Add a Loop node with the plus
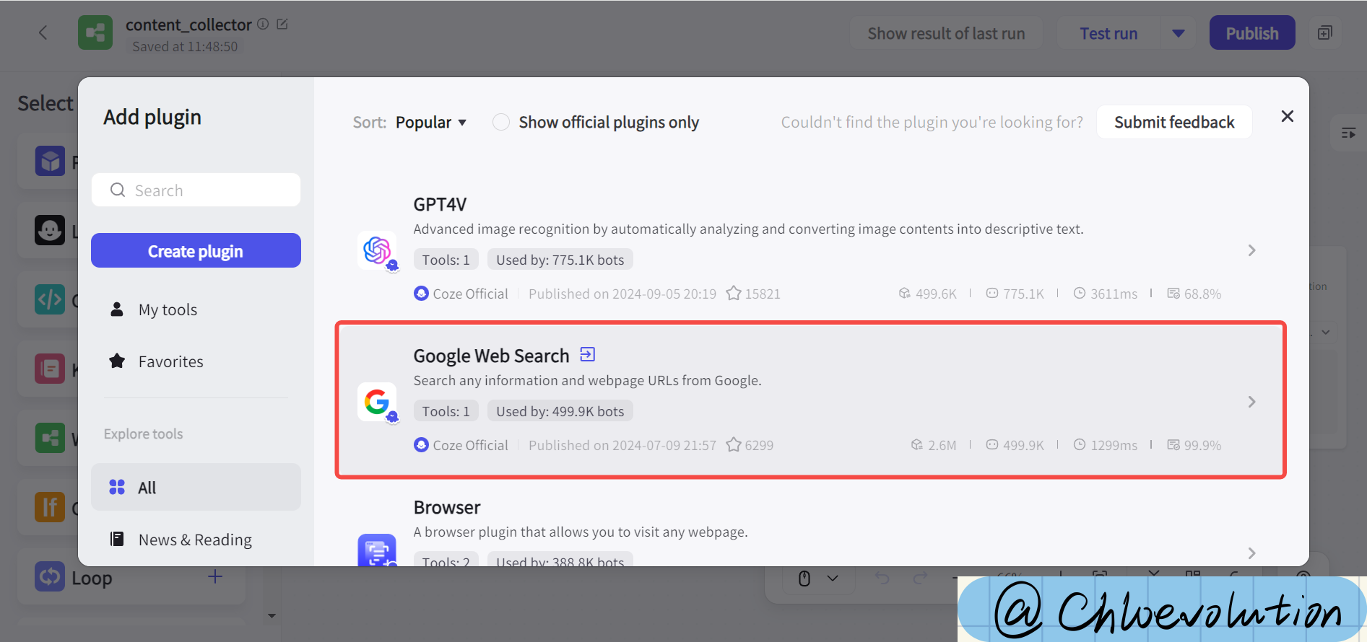The image size is (1367, 642). [x=215, y=576]
